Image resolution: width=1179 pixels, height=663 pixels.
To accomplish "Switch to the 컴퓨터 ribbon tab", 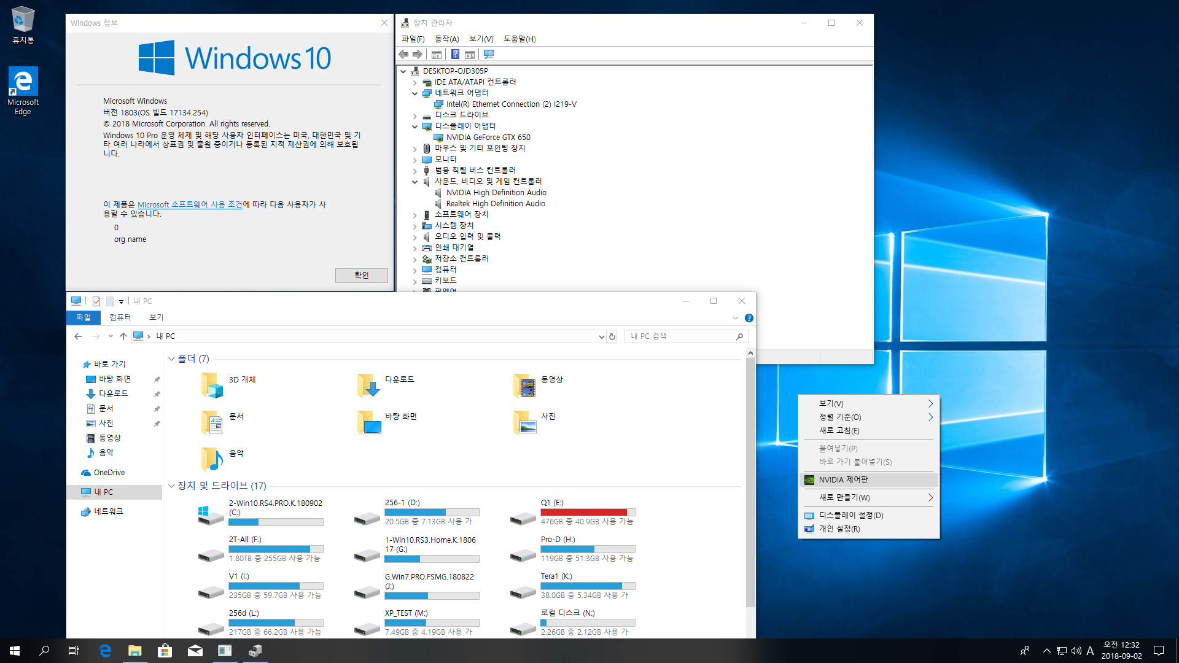I will pos(120,317).
